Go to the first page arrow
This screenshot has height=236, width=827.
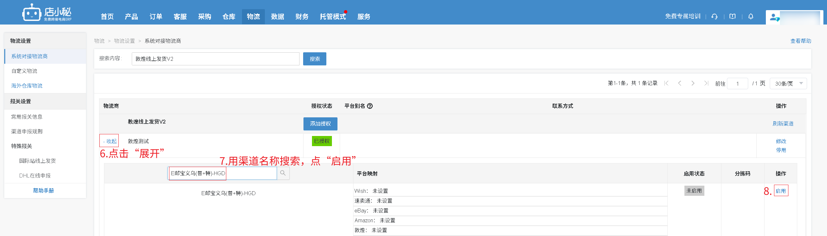666,83
